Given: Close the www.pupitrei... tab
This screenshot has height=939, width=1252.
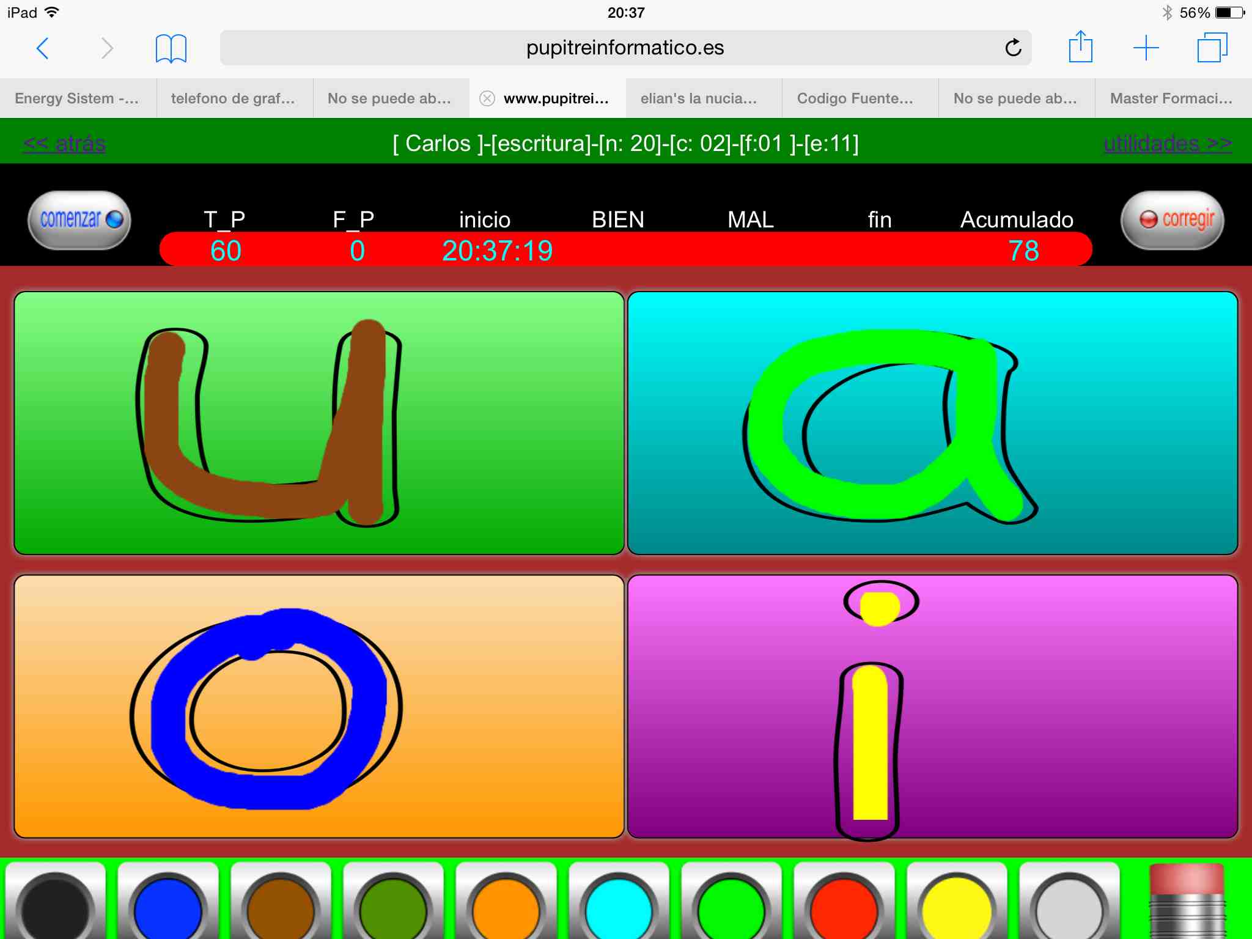Looking at the screenshot, I should (x=487, y=98).
